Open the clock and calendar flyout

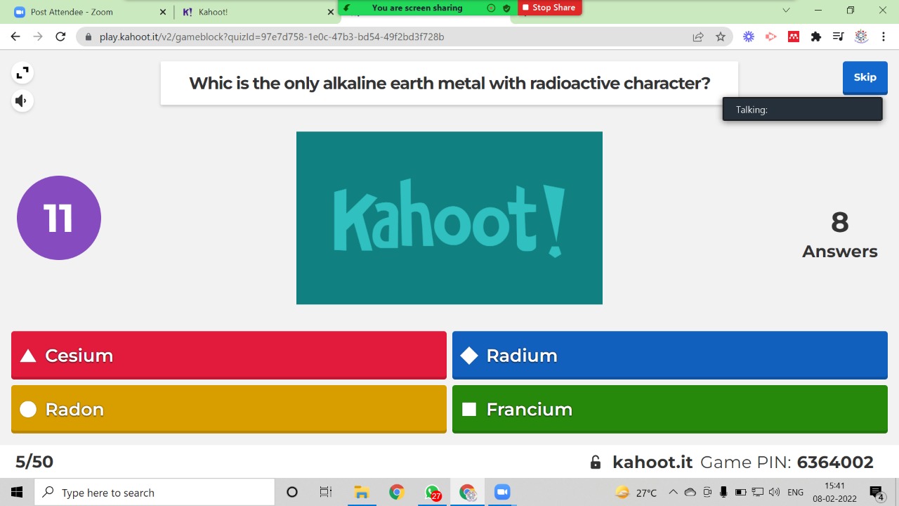tap(835, 492)
